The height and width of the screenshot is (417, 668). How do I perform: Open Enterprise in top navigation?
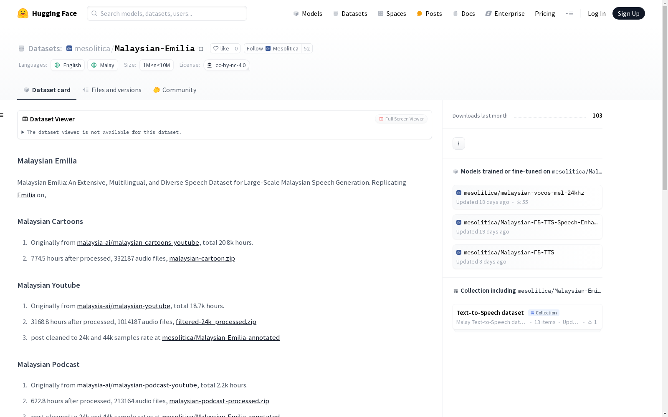(505, 13)
